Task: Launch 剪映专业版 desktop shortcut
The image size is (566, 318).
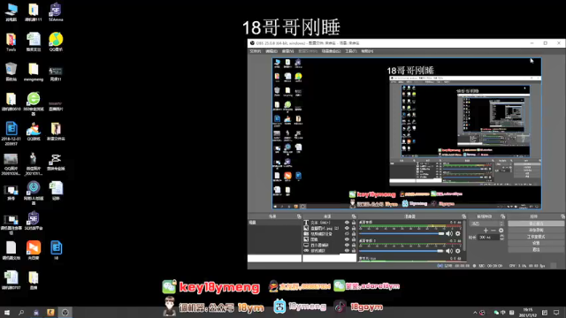Action: (56, 161)
